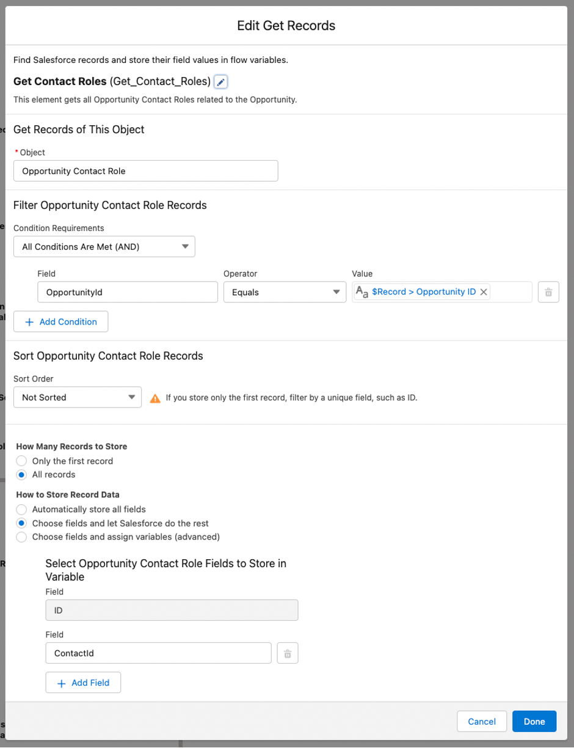Cancel editing the Get Records element
The image size is (574, 748).
point(482,721)
